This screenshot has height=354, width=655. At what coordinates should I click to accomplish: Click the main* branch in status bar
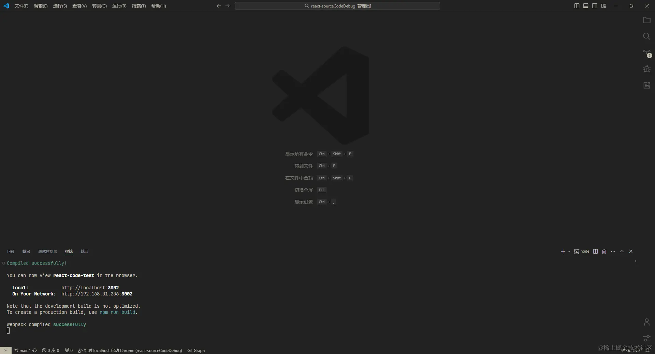pyautogui.click(x=22, y=350)
